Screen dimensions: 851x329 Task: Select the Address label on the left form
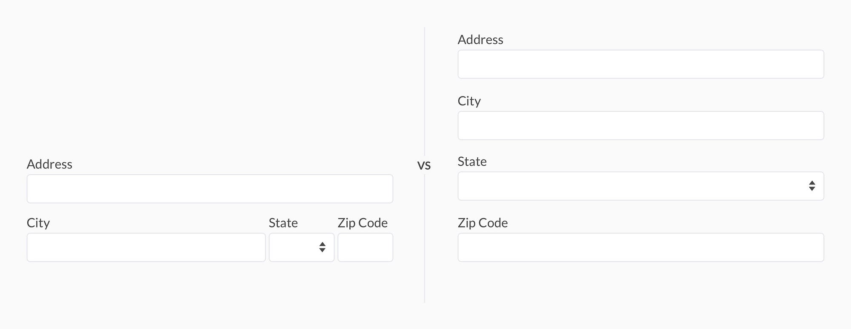(x=50, y=164)
